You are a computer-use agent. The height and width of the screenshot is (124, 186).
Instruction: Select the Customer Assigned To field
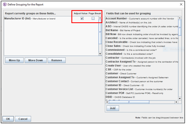coord(142,78)
